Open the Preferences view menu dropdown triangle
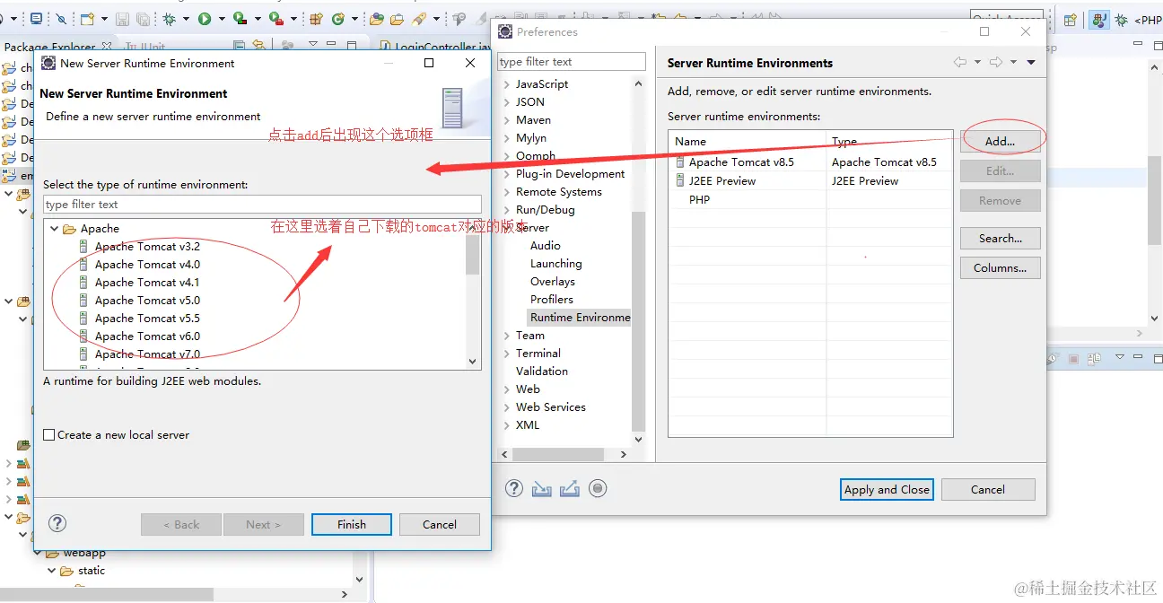1163x603 pixels. 1031,62
